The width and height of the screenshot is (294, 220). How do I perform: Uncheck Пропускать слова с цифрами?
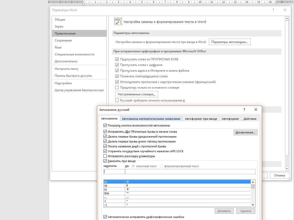pos(117,65)
